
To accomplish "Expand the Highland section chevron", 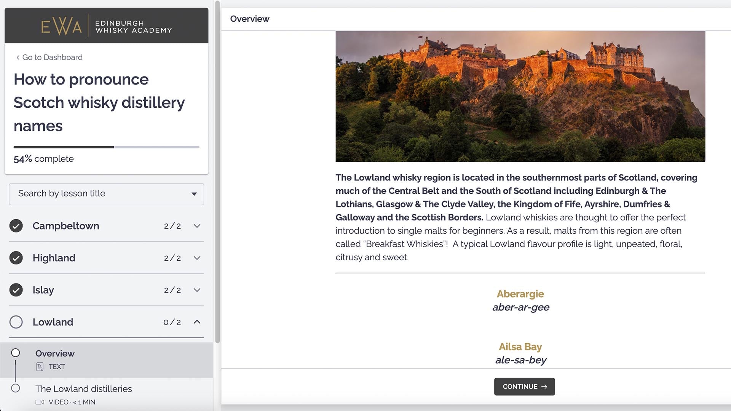I will point(197,258).
